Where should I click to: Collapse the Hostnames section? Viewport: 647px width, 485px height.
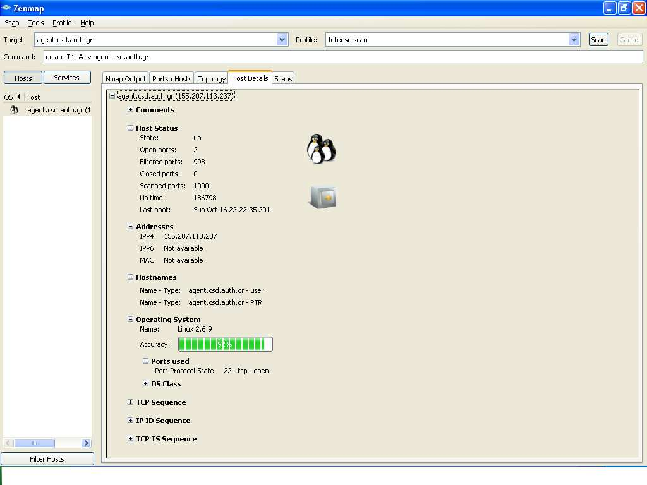point(130,277)
